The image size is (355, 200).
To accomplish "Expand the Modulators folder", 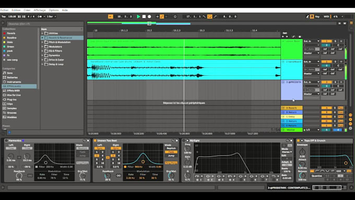I will coord(42,46).
